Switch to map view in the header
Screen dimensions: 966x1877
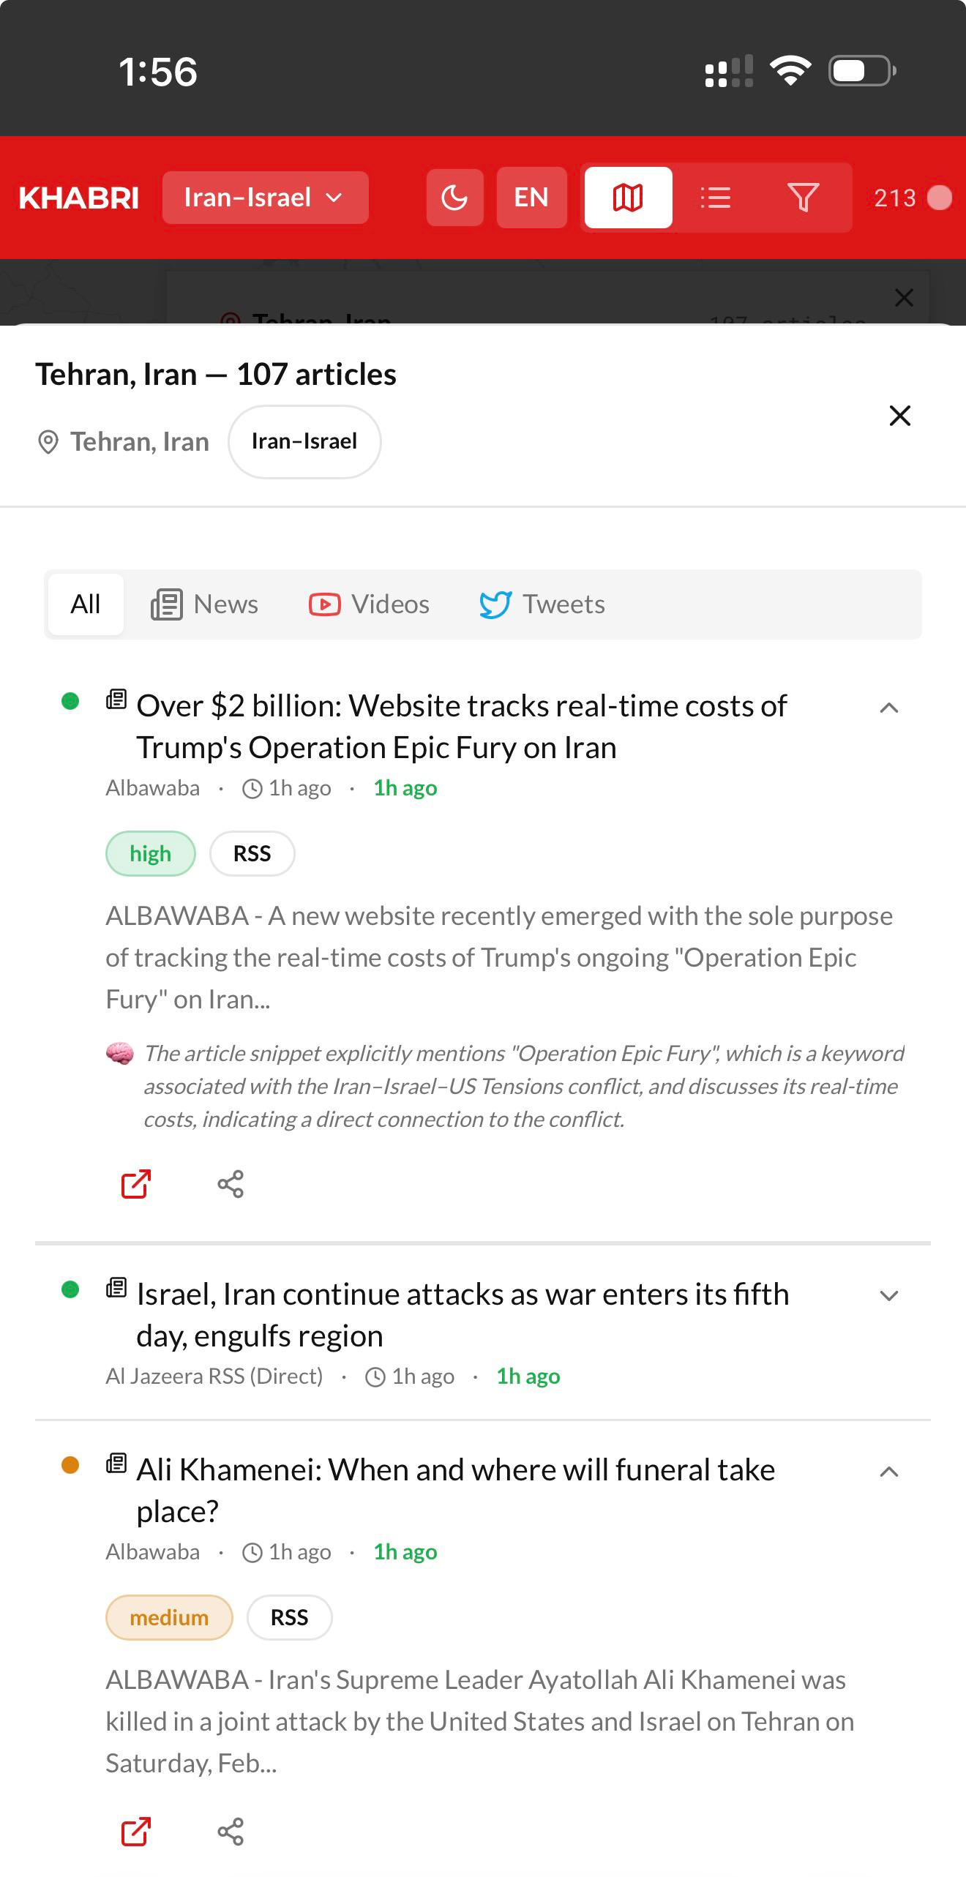tap(627, 197)
